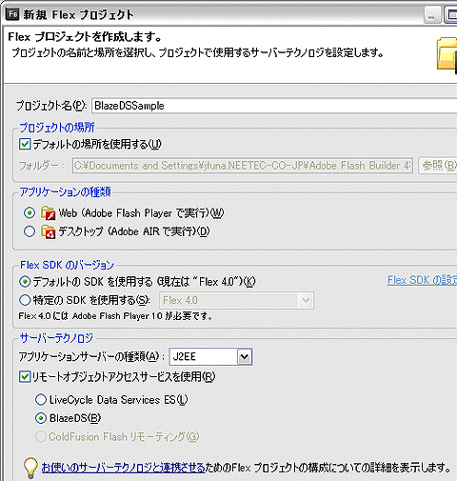Open the Flex SDK の設定 link
457x481 pixels.
(422, 280)
